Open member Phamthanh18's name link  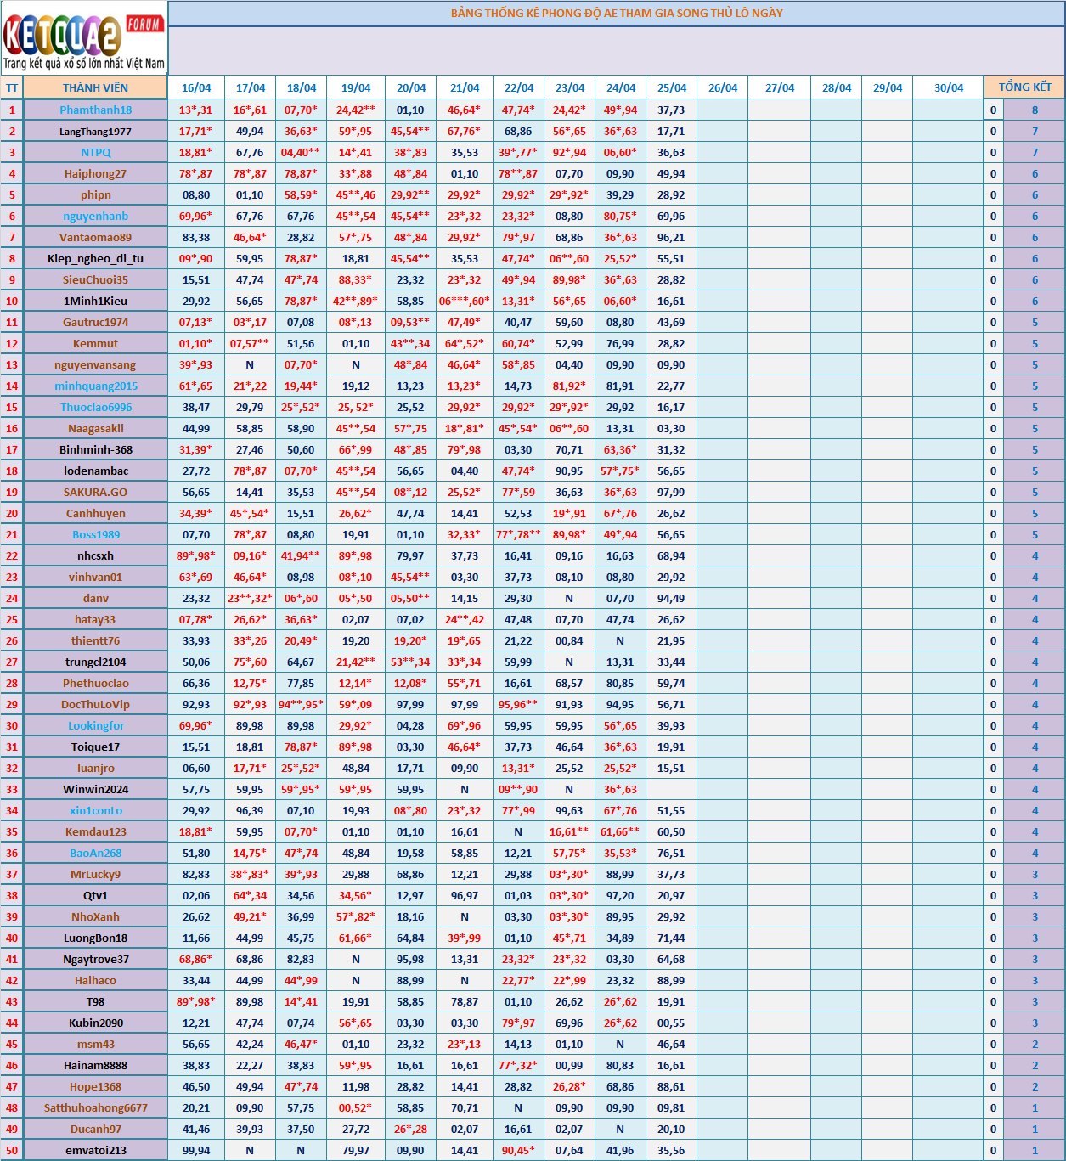coord(96,110)
